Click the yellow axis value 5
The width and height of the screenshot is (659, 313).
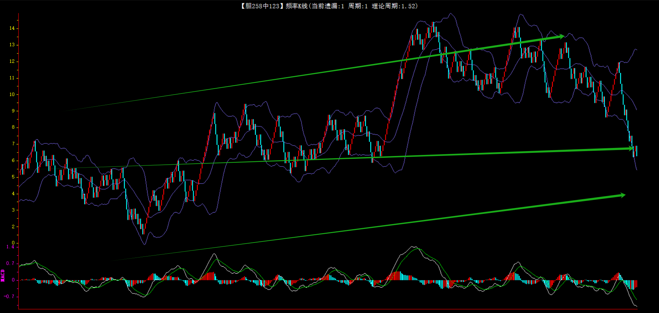[13, 177]
